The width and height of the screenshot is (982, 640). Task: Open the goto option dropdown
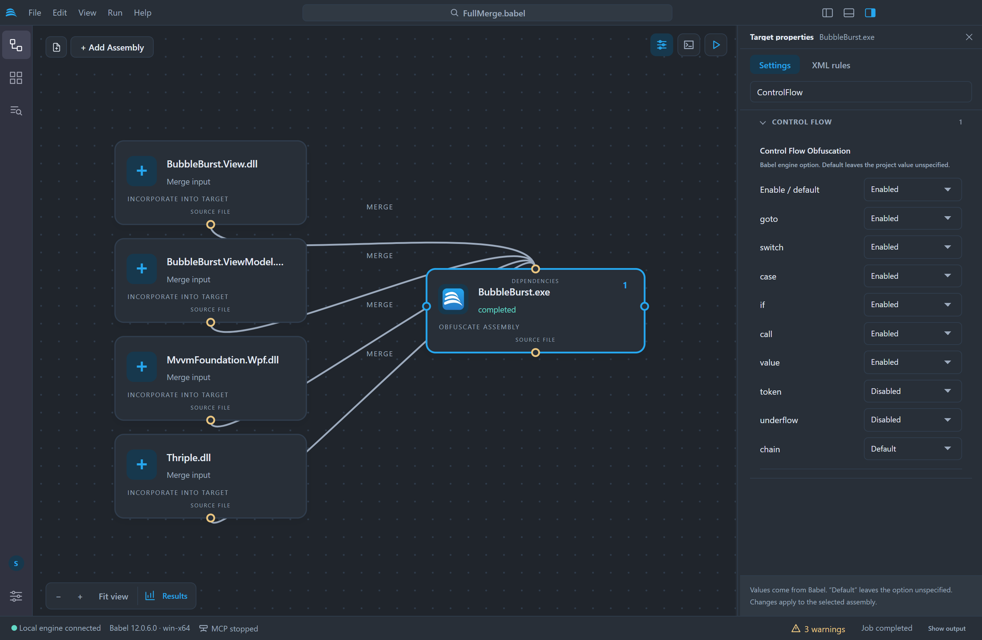click(913, 218)
